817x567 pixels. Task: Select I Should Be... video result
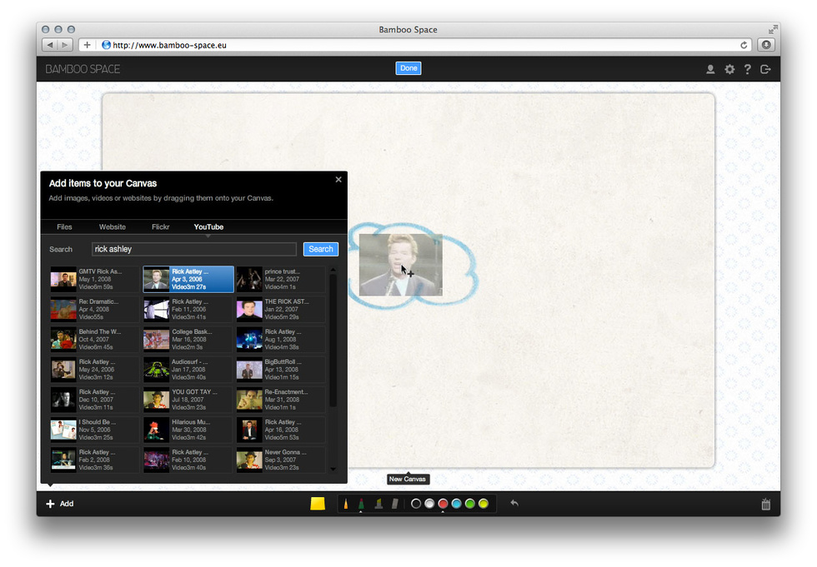(x=94, y=430)
